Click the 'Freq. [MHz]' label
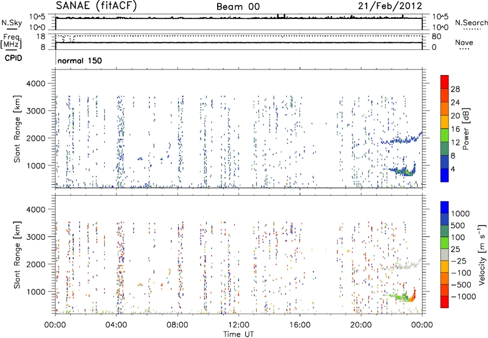The image size is (488, 338). tap(11, 41)
